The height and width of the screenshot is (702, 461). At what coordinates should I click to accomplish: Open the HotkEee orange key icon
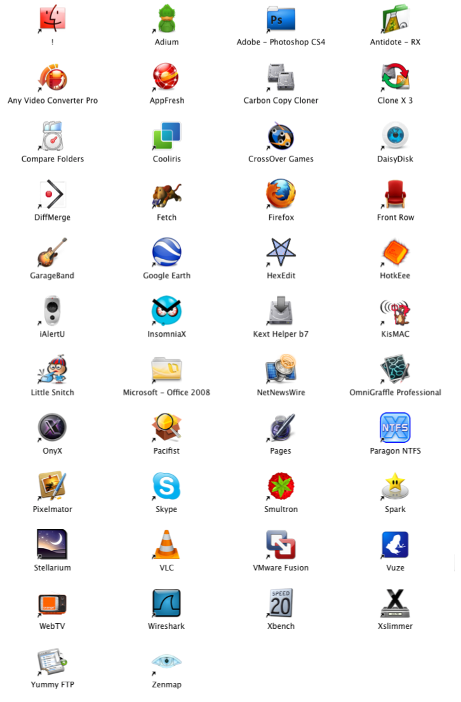click(x=395, y=252)
